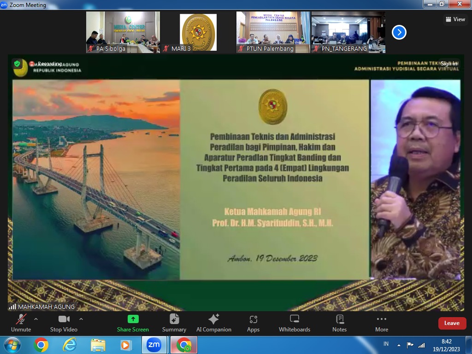This screenshot has height=354, width=472.
Task: Open Google Chrome from taskbar
Action: click(x=41, y=345)
